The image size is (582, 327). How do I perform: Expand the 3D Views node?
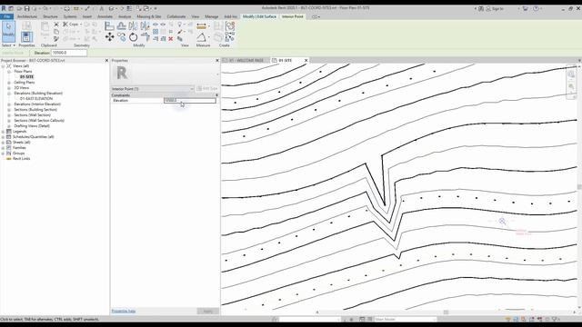(x=9, y=88)
